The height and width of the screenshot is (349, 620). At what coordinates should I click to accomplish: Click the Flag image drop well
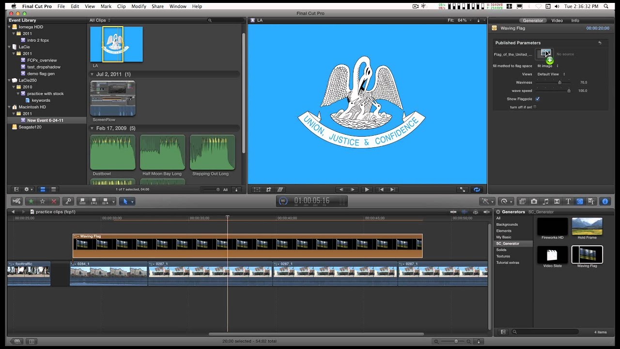(x=545, y=53)
